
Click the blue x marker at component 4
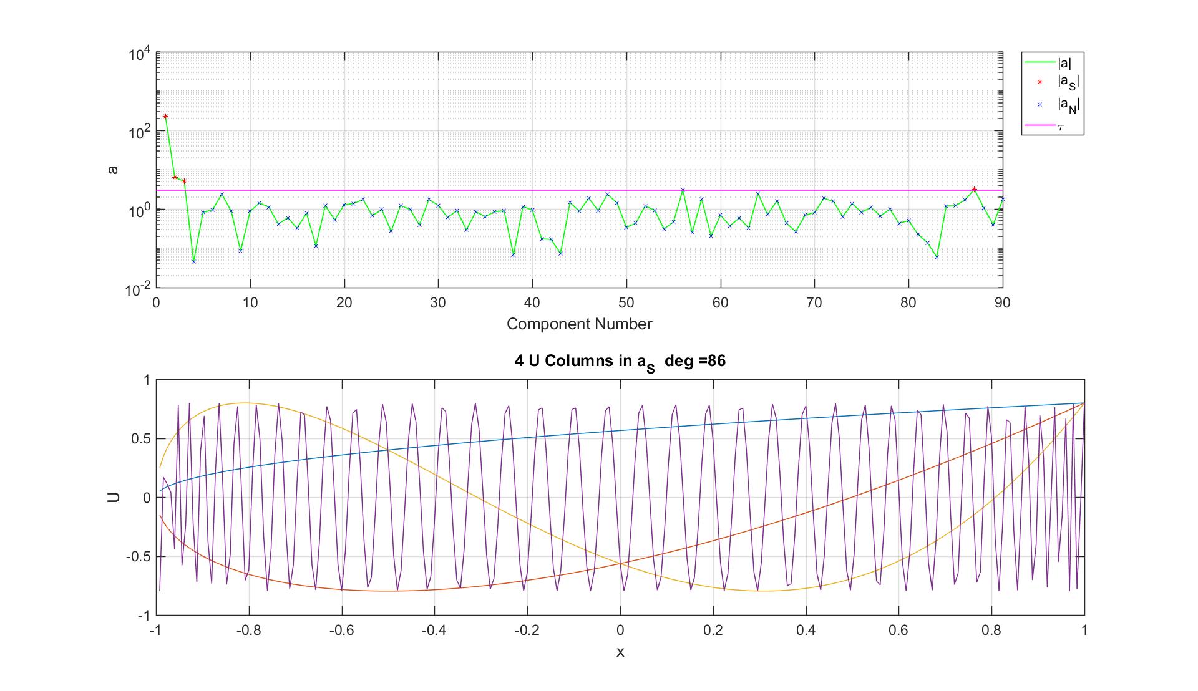tap(193, 261)
